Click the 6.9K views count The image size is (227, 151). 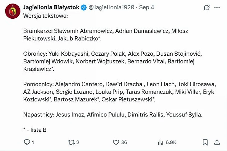point(171,142)
